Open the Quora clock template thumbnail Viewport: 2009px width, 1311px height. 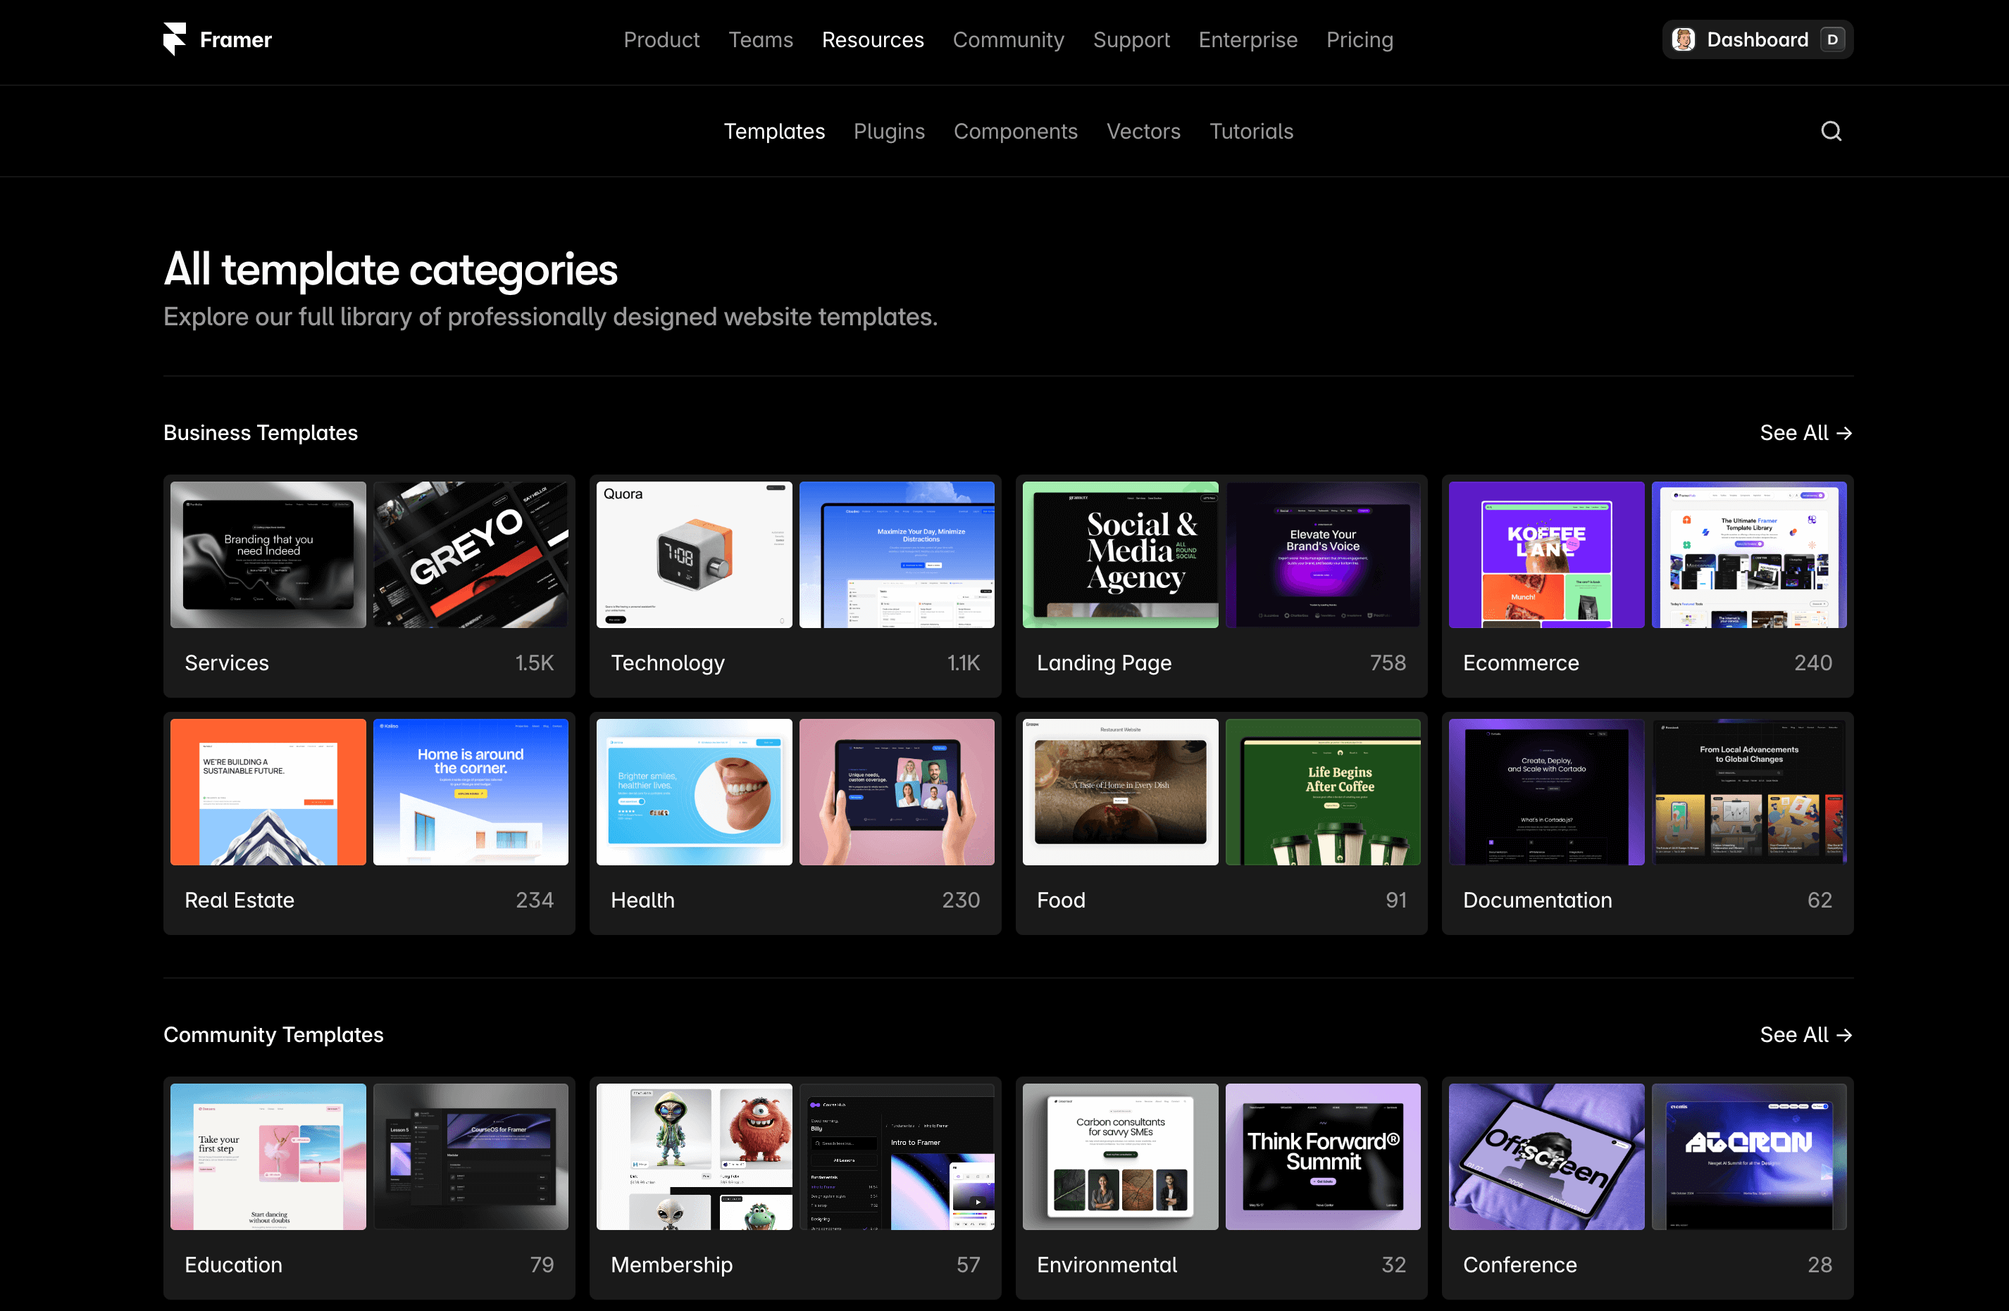tap(693, 554)
